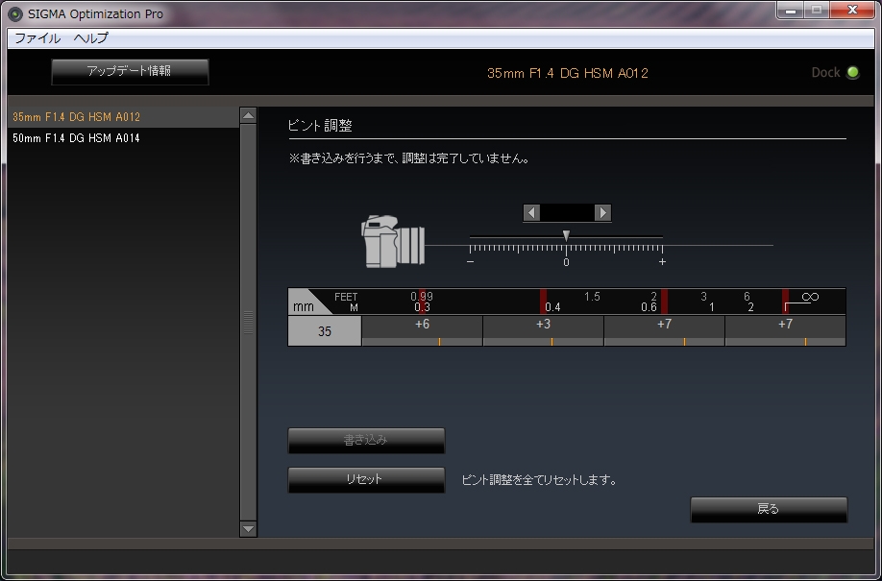Viewport: 882px width, 581px height.
Task: Click the リセット button
Action: click(x=366, y=480)
